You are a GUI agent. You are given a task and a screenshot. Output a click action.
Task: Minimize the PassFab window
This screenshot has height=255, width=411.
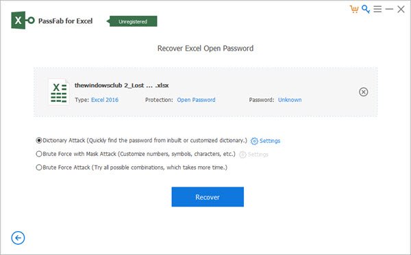pyautogui.click(x=389, y=9)
